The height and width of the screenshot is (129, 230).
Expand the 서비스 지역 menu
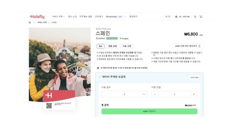58,17
